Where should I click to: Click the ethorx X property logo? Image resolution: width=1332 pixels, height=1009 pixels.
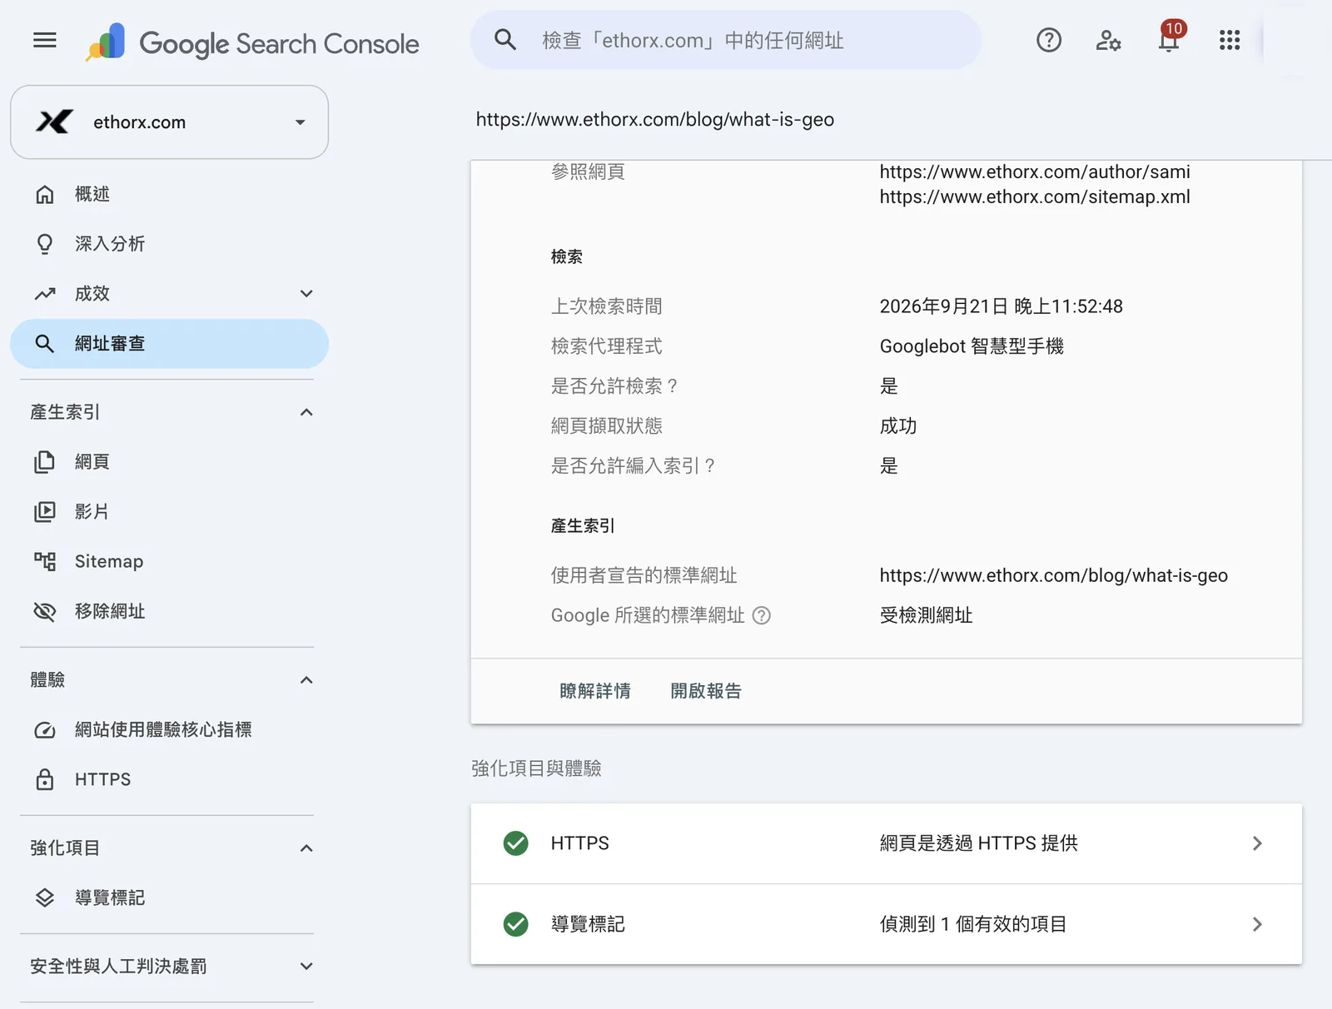click(x=54, y=122)
